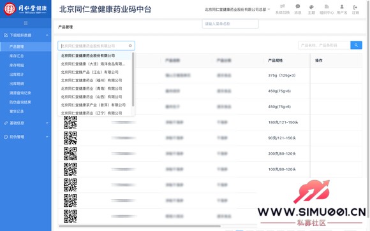Clear the company selector with its circular x icon
This screenshot has height=231, width=370.
tap(130, 46)
